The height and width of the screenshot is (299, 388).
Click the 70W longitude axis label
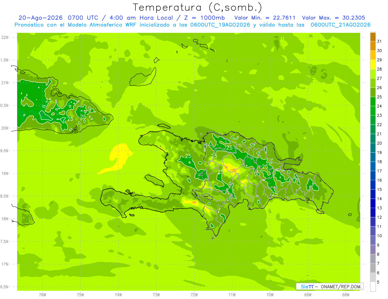coord(270,295)
